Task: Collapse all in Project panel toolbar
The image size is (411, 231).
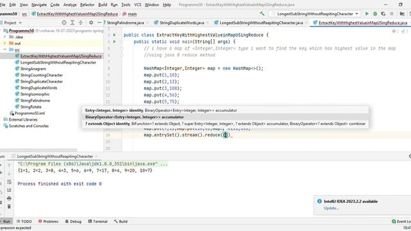Action: tap(81, 23)
